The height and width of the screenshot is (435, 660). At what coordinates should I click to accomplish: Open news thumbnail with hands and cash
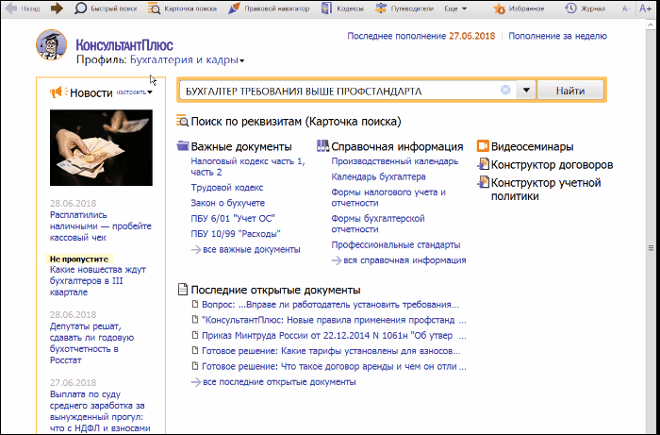(101, 147)
